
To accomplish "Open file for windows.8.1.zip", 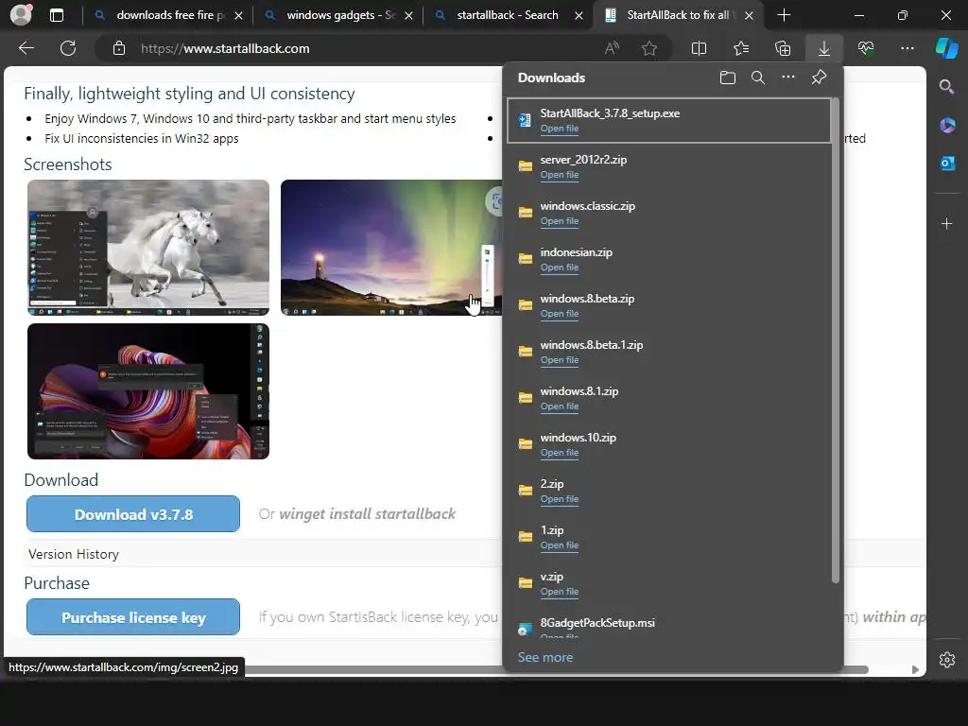I will pyautogui.click(x=560, y=406).
